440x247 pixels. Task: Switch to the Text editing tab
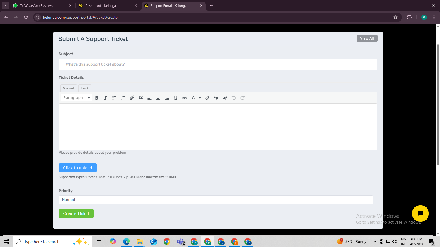[84, 88]
